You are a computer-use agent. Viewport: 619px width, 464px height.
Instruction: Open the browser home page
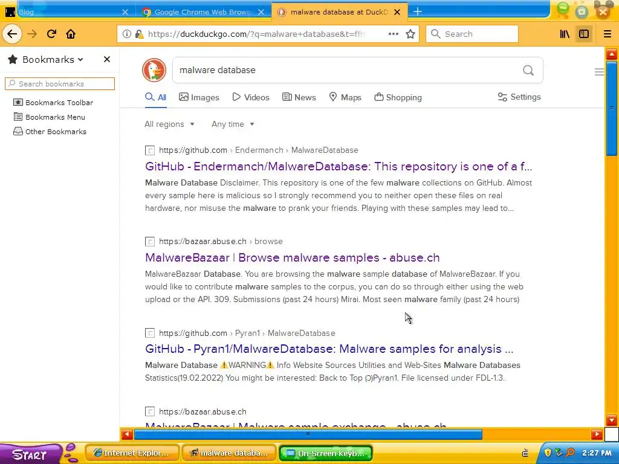pyautogui.click(x=71, y=34)
